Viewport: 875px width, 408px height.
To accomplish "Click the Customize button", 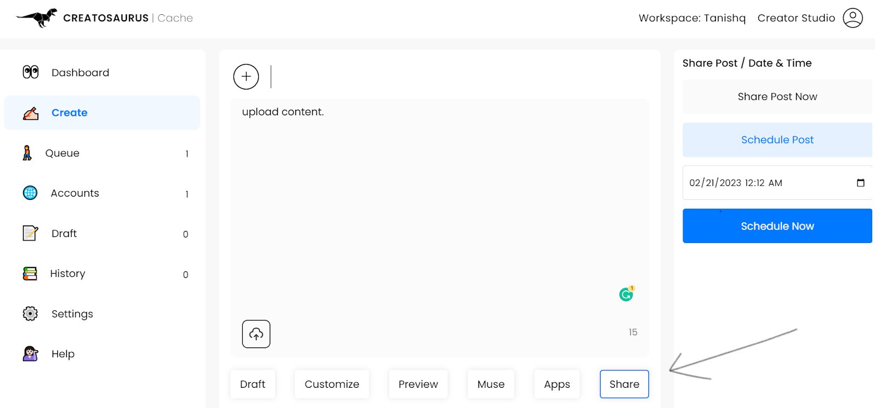I will (x=332, y=384).
